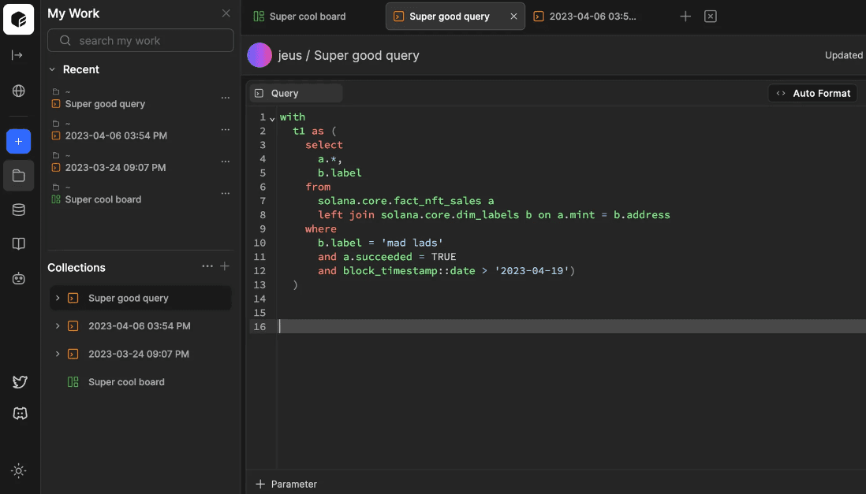This screenshot has width=866, height=494.
Task: Toggle the light/dark theme sun icon
Action: tap(19, 470)
